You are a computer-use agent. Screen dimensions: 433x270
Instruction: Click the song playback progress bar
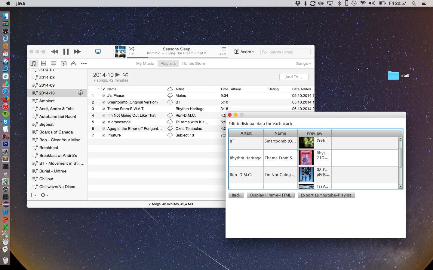177,57
